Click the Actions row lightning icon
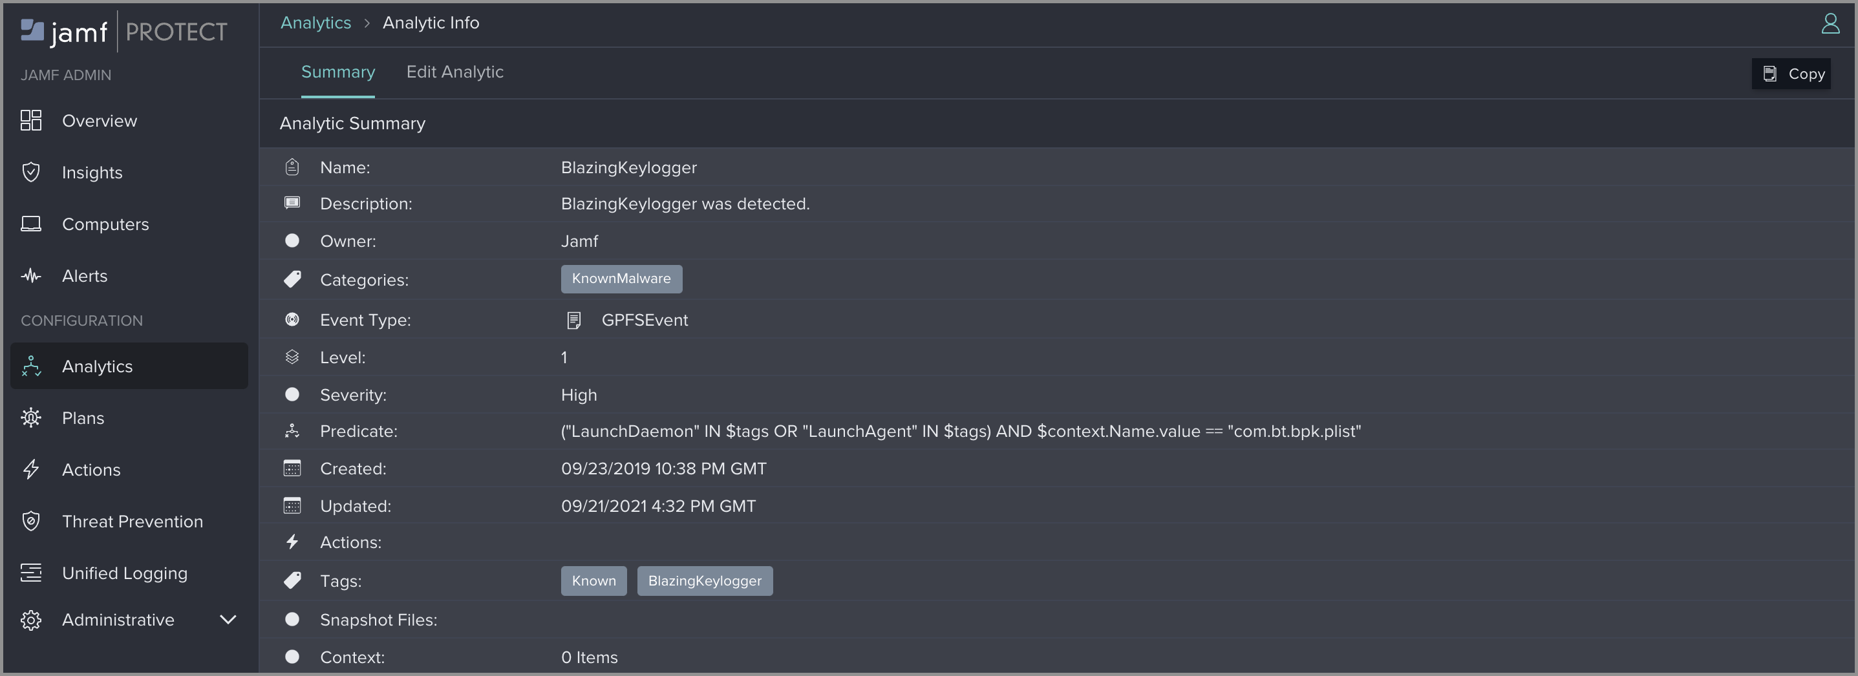The height and width of the screenshot is (676, 1858). pyautogui.click(x=292, y=542)
